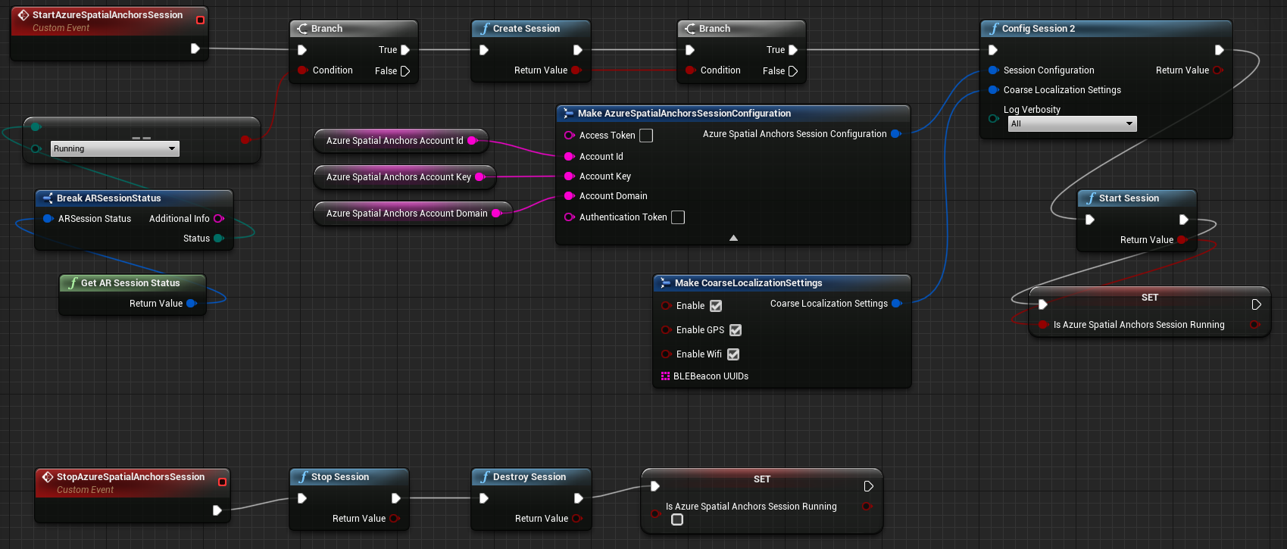Click Return Value pin on Config Session 2
Screen dimensions: 1287x549
1218,70
